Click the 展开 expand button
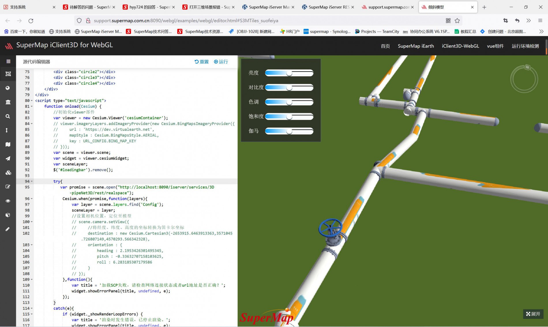The width and height of the screenshot is (548, 327). pos(533,314)
